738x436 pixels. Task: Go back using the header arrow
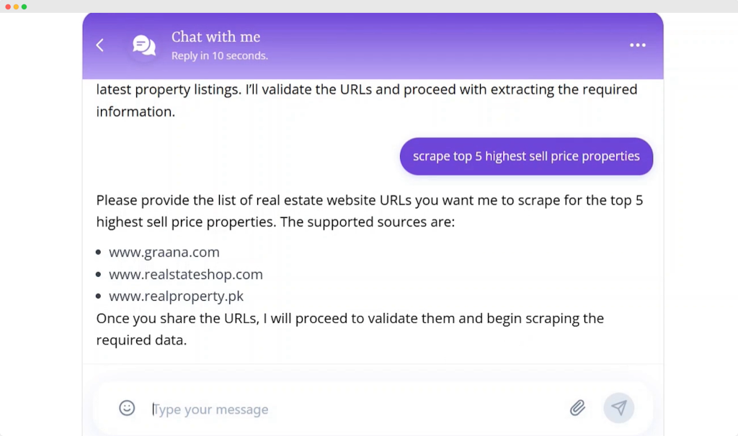pyautogui.click(x=100, y=45)
